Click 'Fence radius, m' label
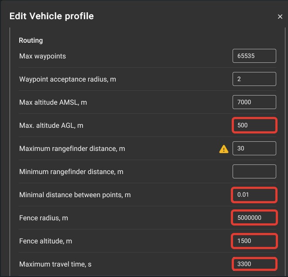The height and width of the screenshot is (277, 288). [x=44, y=218]
